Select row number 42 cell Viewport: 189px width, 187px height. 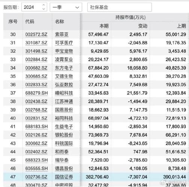[x=13, y=135]
